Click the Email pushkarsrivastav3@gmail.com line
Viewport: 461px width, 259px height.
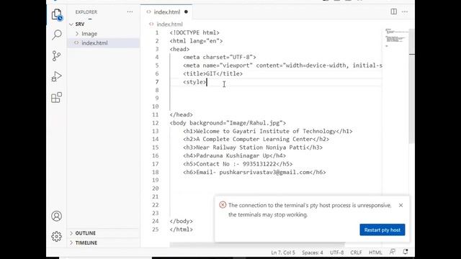(254, 173)
